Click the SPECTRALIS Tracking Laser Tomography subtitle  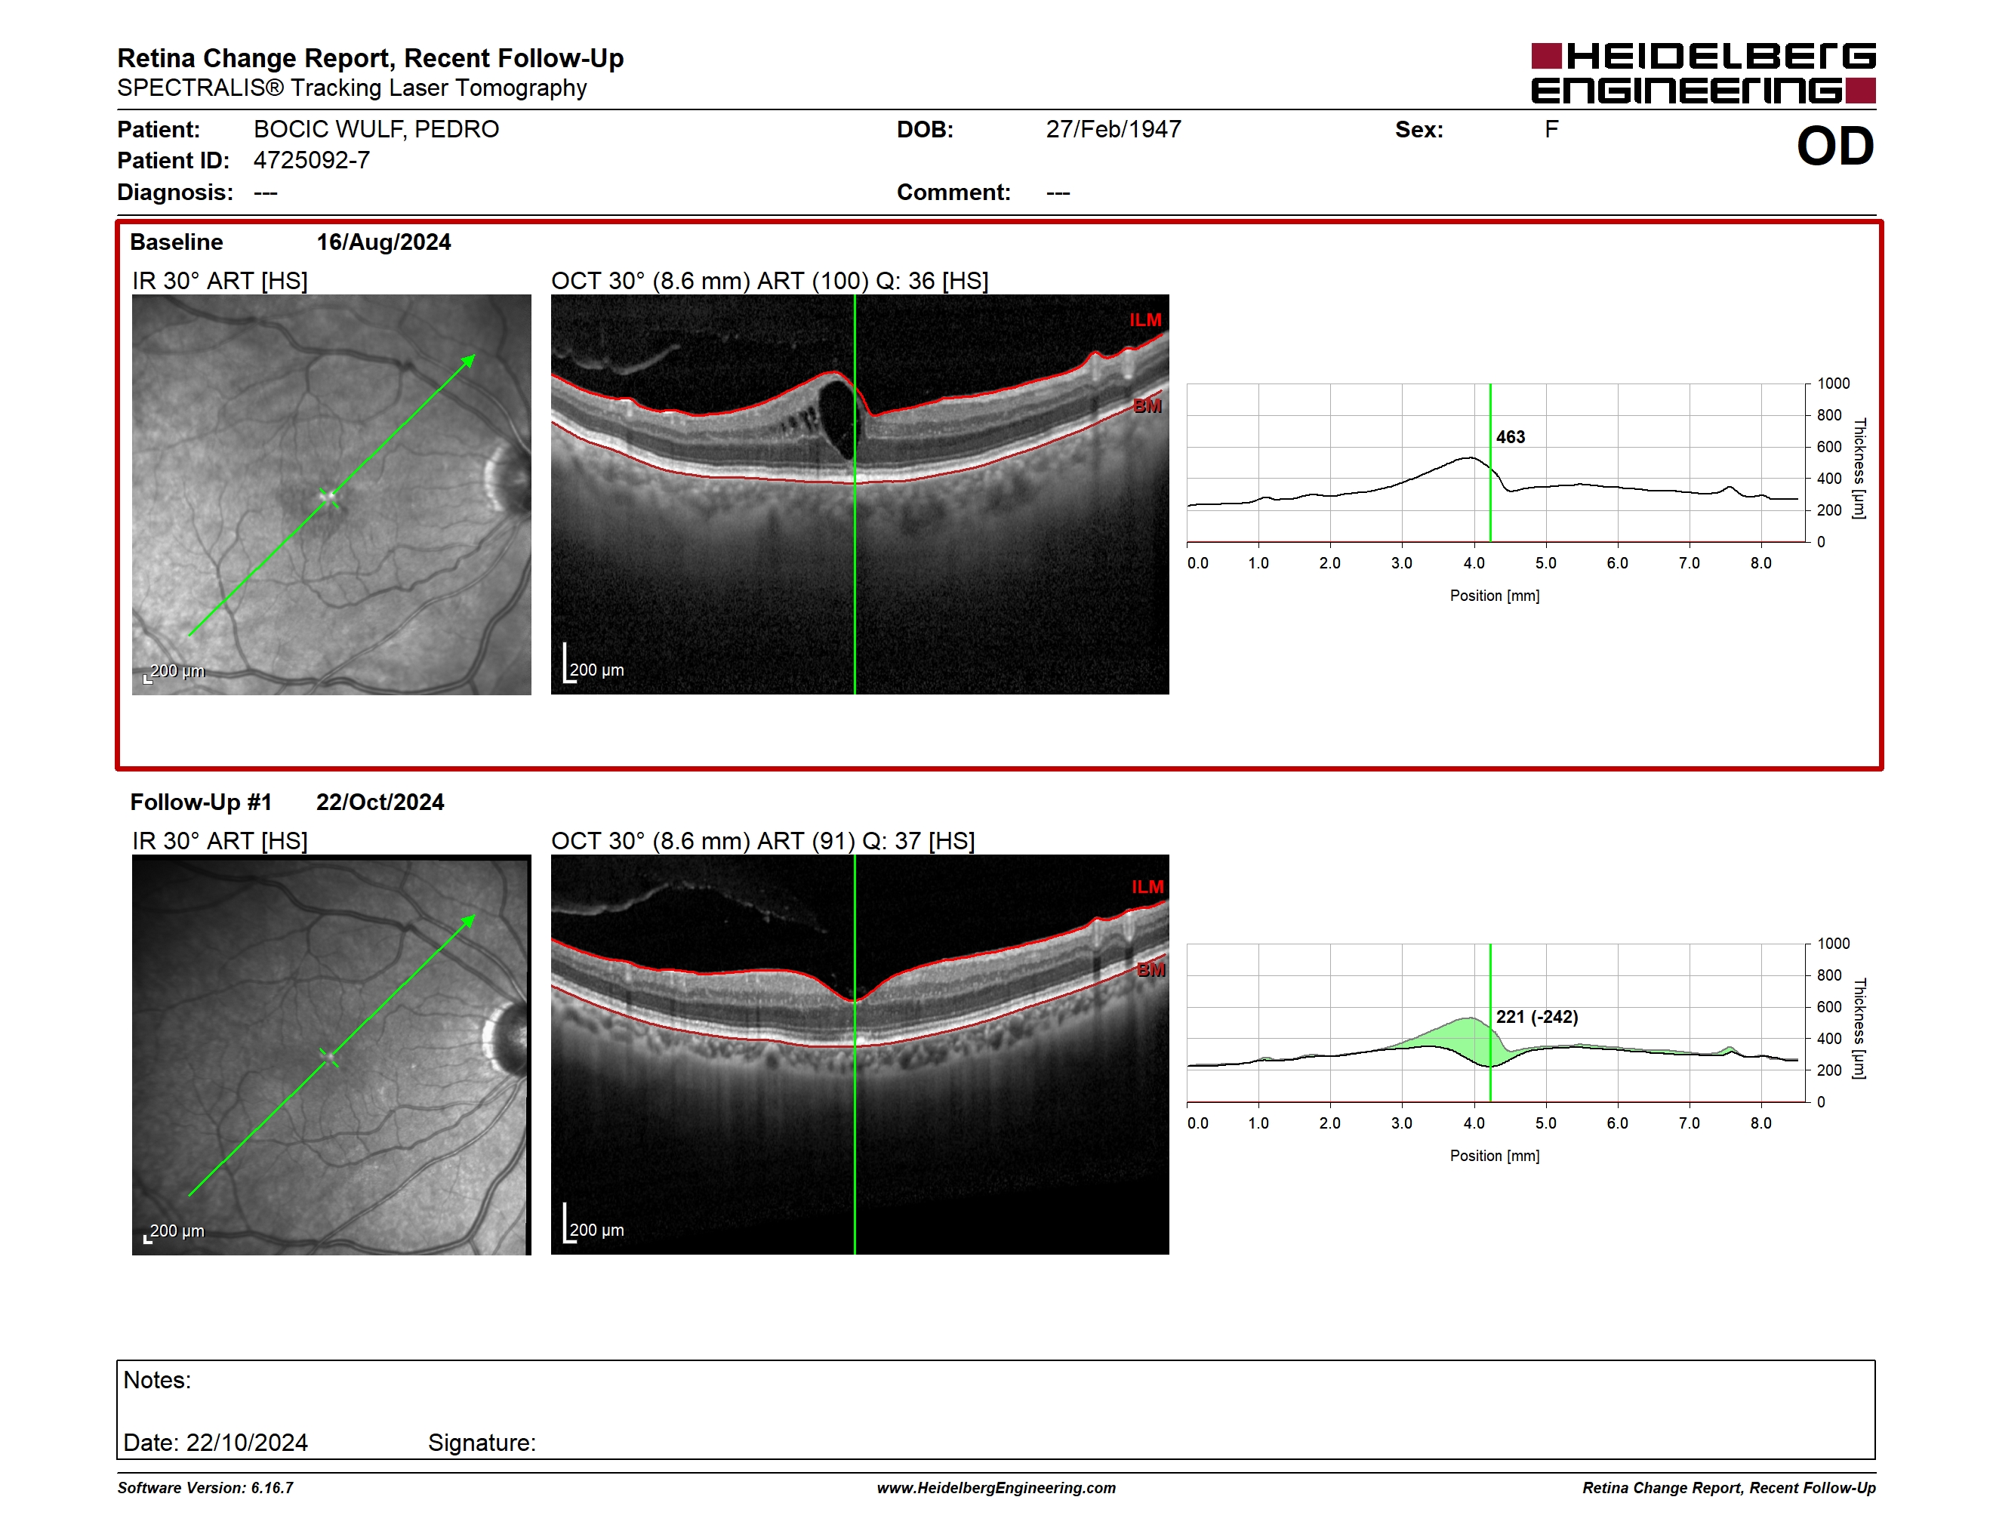(x=353, y=88)
